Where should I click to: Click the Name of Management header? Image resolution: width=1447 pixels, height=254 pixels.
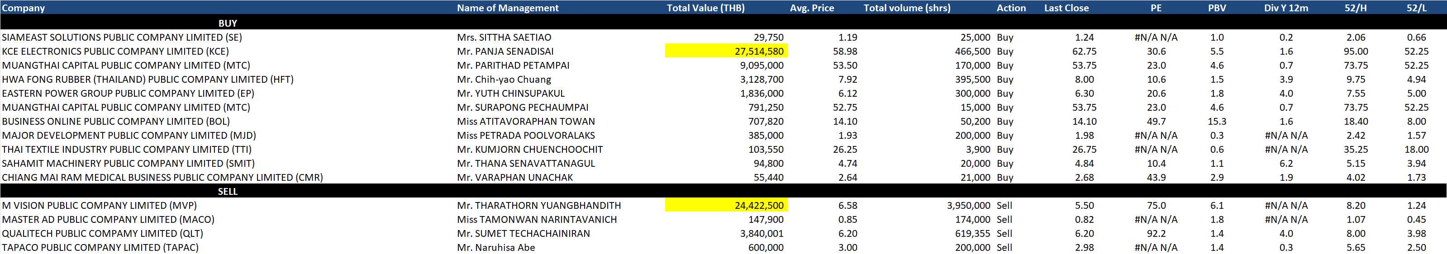(x=507, y=8)
